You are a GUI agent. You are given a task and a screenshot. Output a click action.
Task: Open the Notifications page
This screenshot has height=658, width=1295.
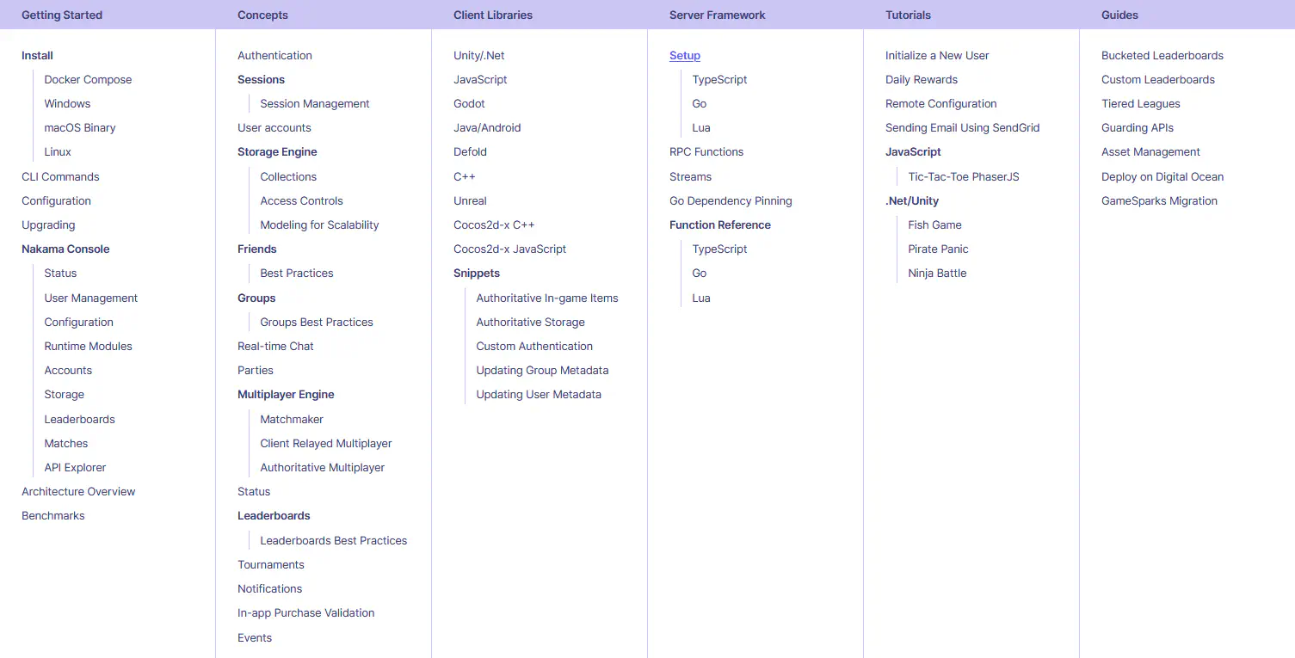(x=270, y=588)
